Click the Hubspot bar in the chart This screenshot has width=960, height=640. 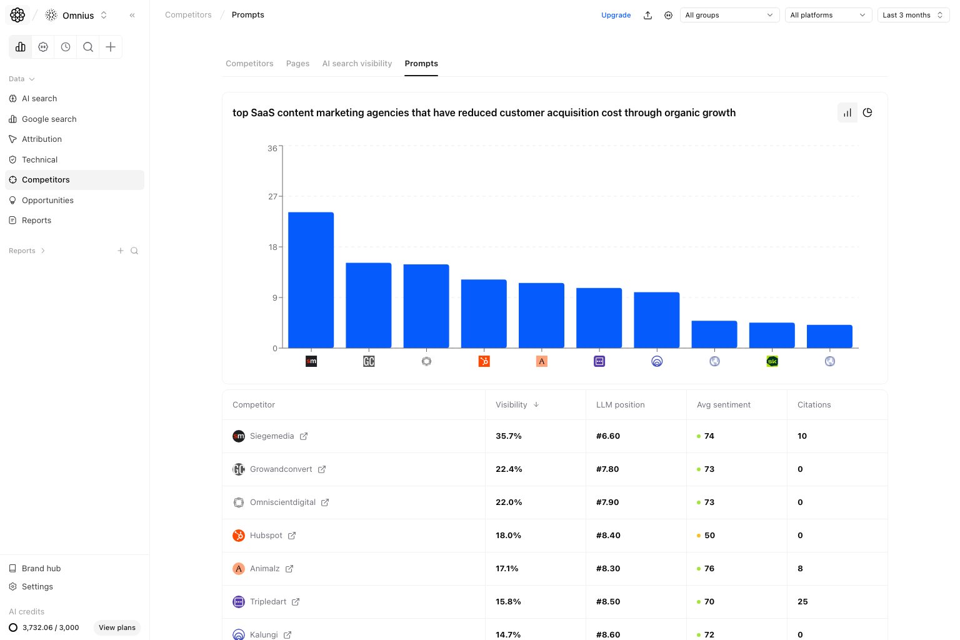pyautogui.click(x=484, y=314)
